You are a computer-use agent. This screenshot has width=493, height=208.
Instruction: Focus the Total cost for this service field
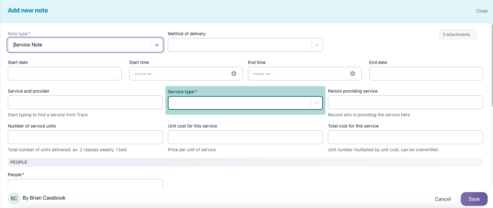pyautogui.click(x=405, y=137)
